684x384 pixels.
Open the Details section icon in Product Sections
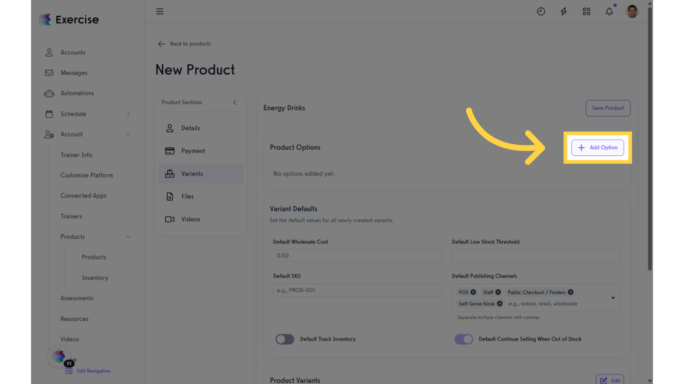click(x=171, y=128)
